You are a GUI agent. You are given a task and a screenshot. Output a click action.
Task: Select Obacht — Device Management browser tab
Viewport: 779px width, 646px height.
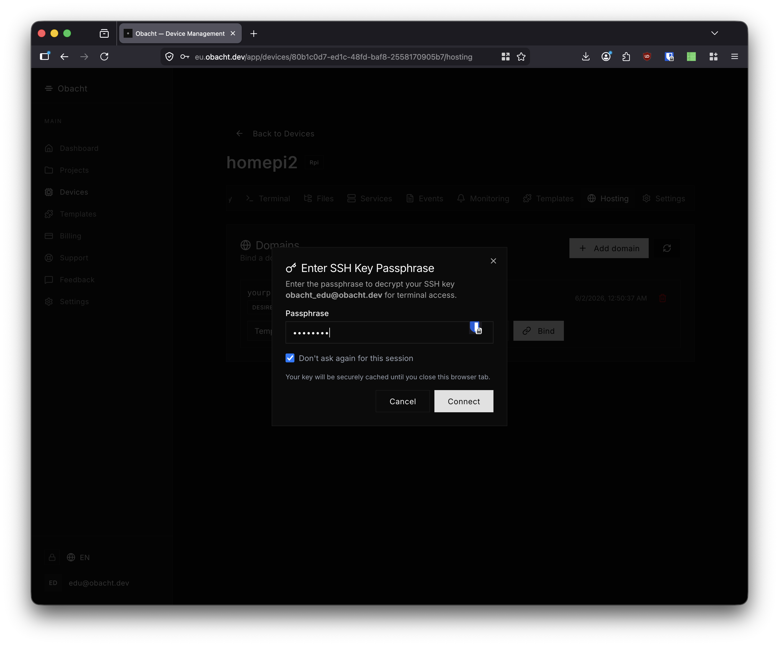180,33
